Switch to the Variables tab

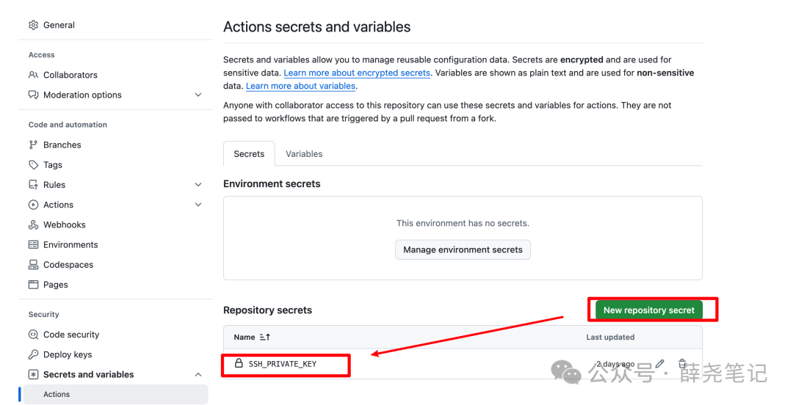click(x=304, y=154)
